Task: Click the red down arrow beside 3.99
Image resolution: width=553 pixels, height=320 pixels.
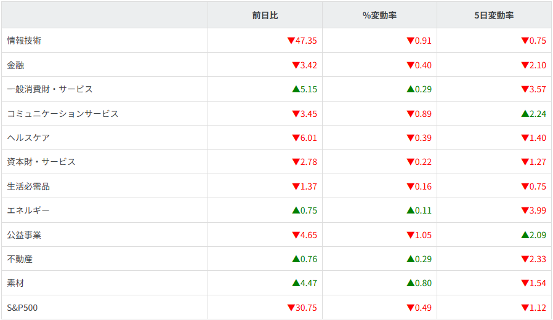Action: (525, 210)
